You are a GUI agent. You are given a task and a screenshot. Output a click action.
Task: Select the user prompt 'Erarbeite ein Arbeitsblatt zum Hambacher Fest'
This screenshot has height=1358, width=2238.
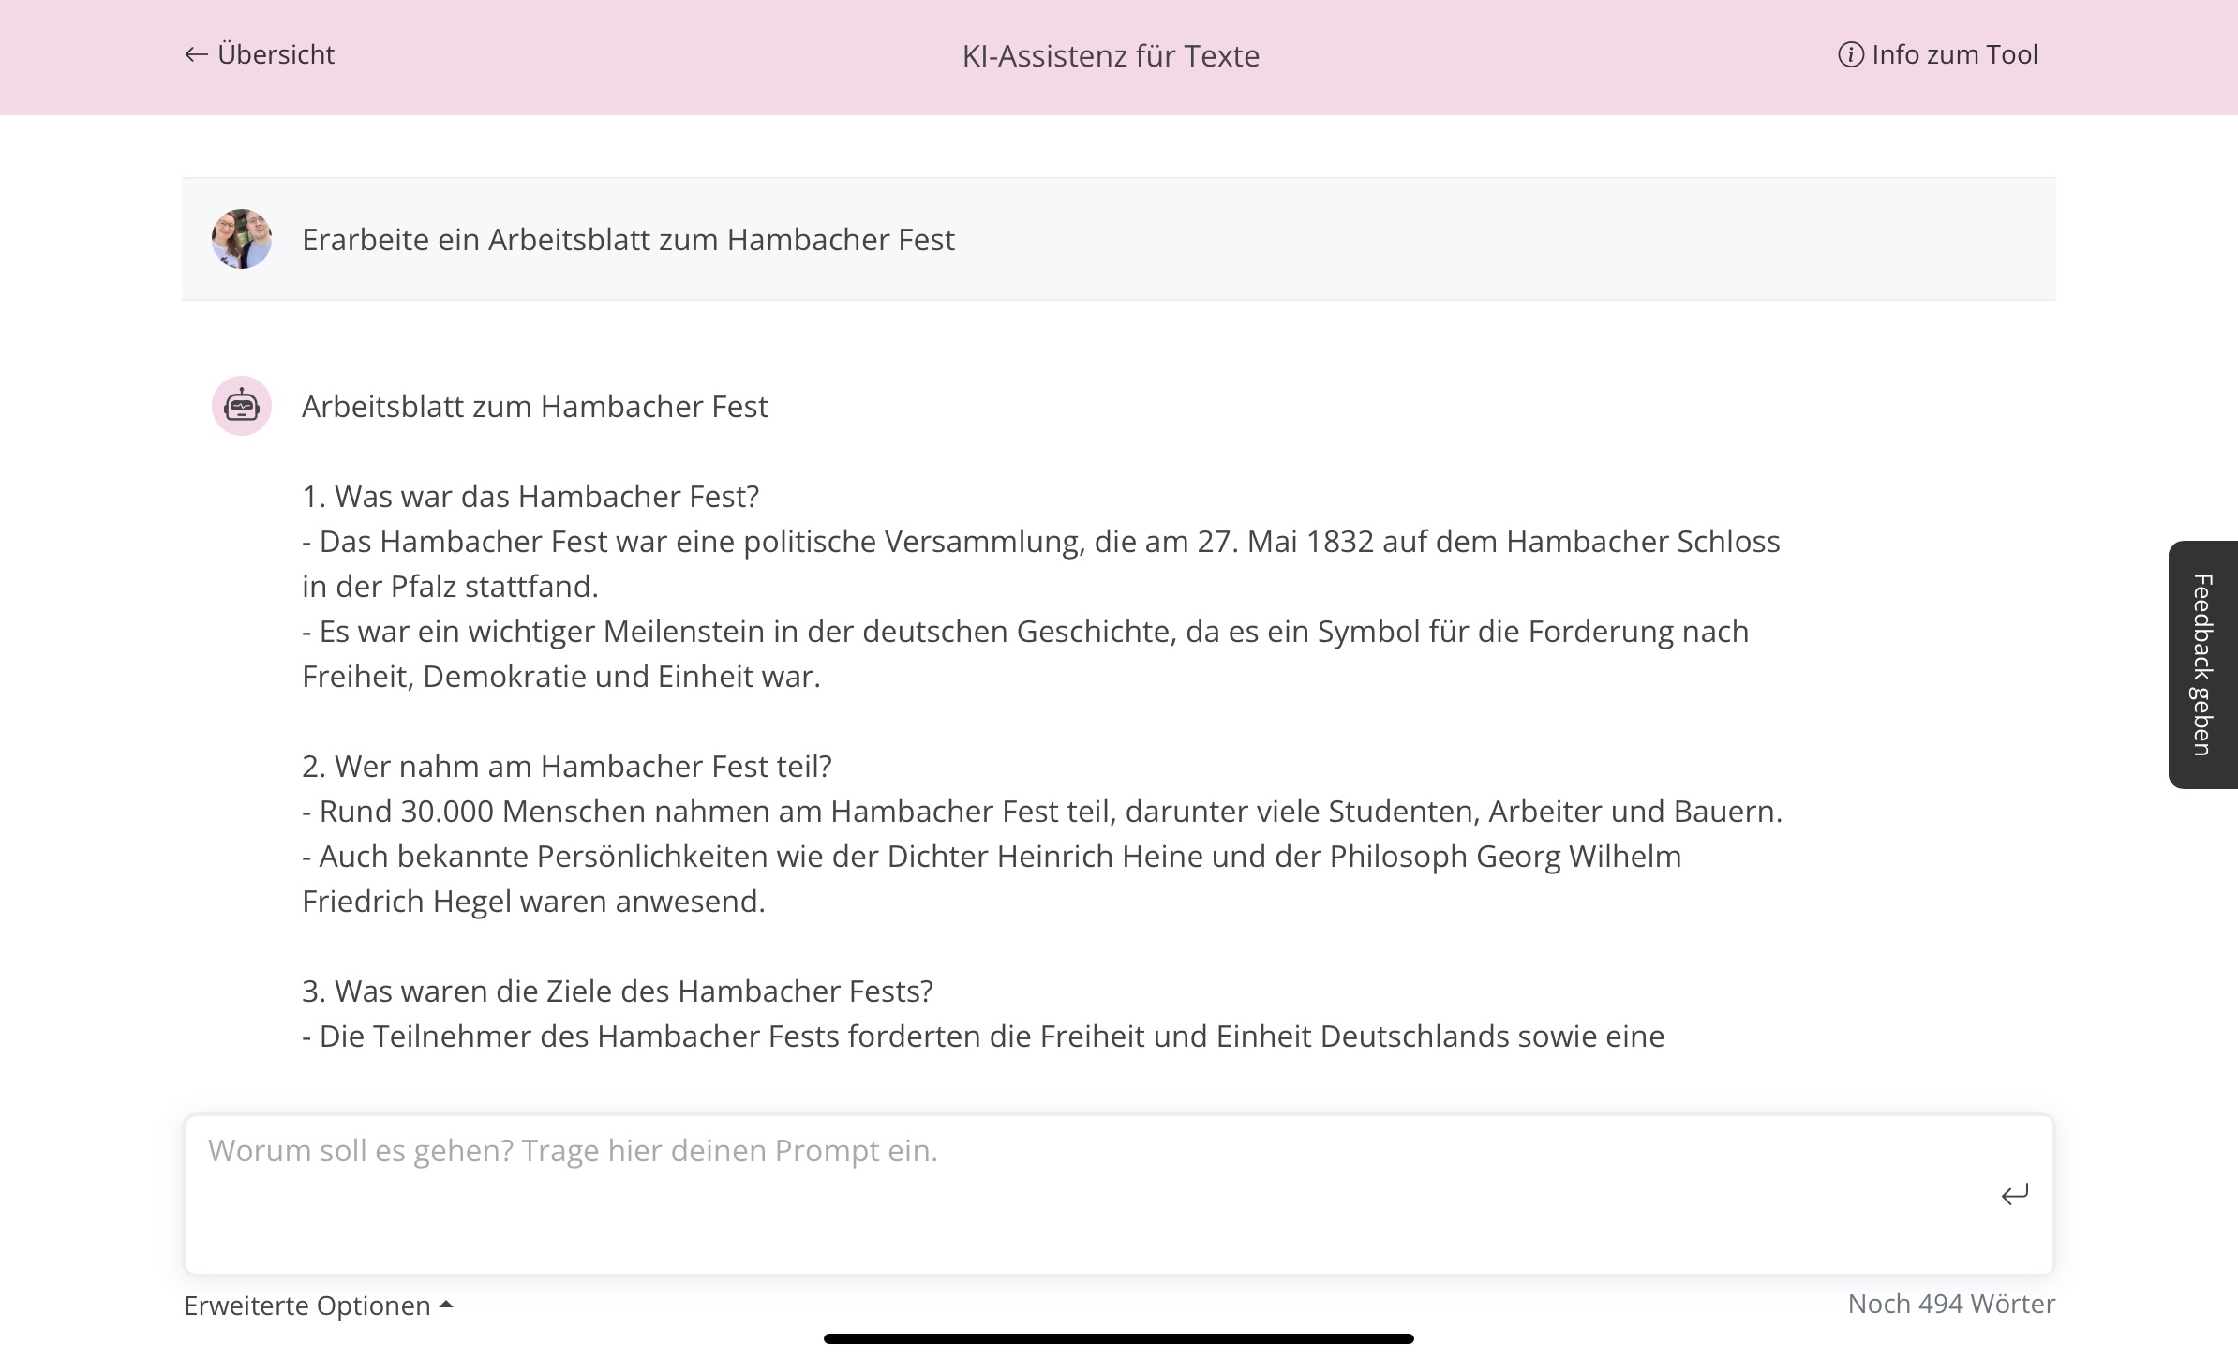coord(628,240)
